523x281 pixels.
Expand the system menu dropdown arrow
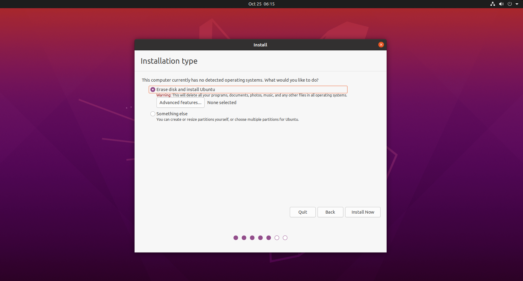tap(517, 4)
